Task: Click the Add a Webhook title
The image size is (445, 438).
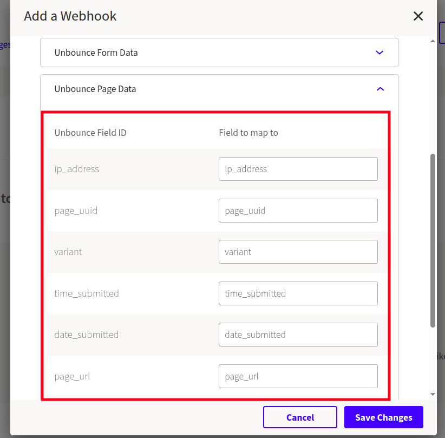Action: click(x=70, y=16)
